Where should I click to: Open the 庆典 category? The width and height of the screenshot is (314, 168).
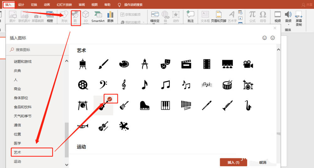(x=17, y=71)
